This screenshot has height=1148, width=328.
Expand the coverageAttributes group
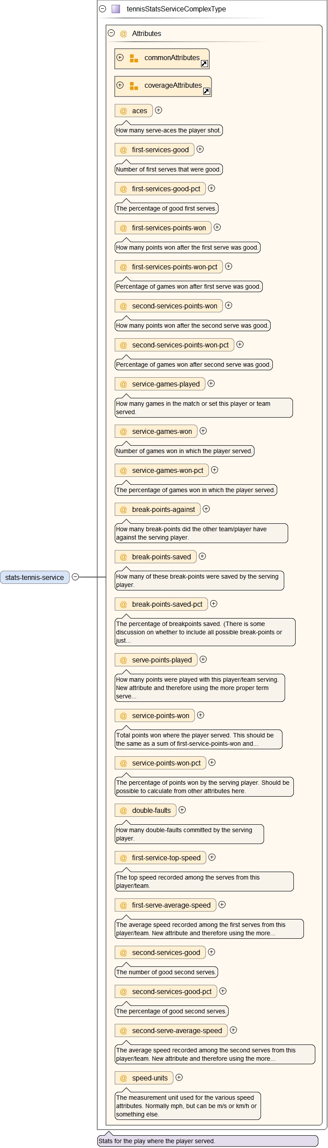(120, 85)
